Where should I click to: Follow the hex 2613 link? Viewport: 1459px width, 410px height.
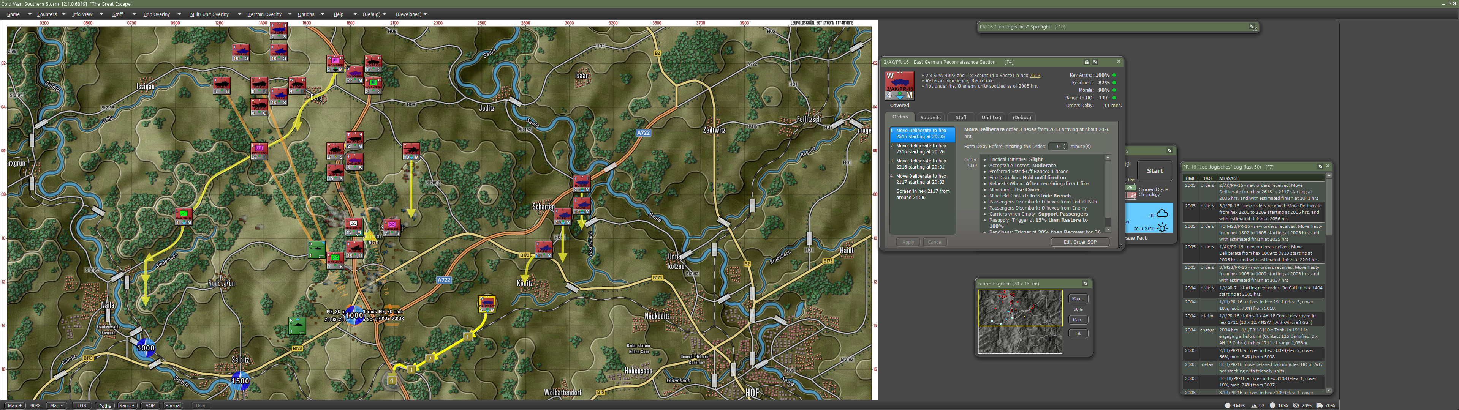tap(1035, 75)
